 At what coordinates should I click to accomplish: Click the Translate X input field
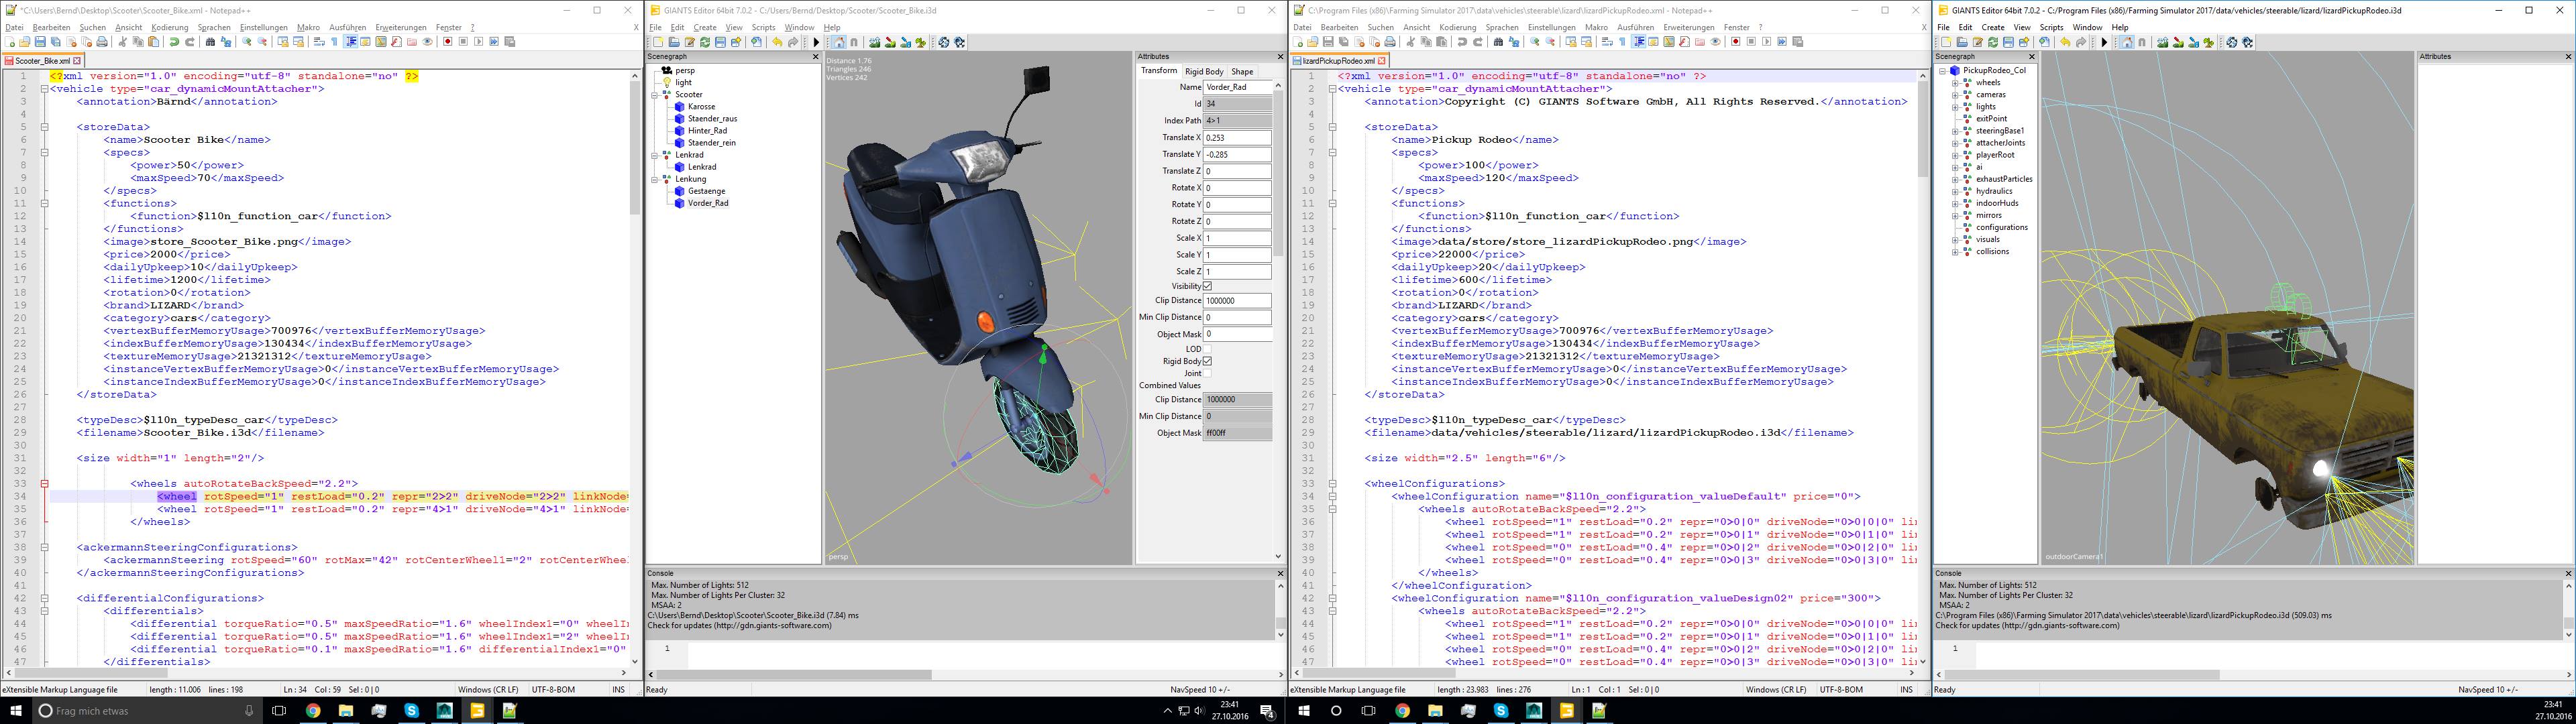(x=1237, y=137)
